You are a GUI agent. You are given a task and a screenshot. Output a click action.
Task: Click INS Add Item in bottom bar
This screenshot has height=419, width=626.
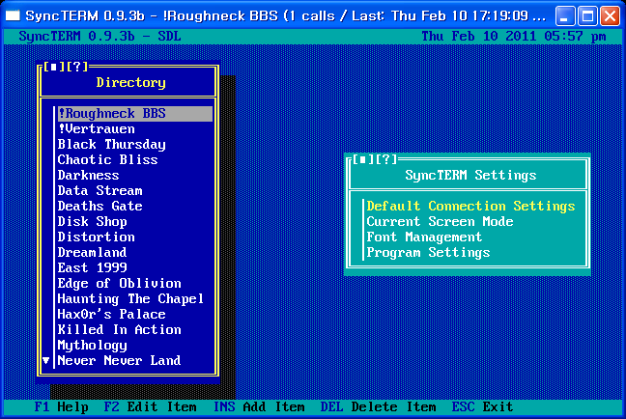pos(259,406)
